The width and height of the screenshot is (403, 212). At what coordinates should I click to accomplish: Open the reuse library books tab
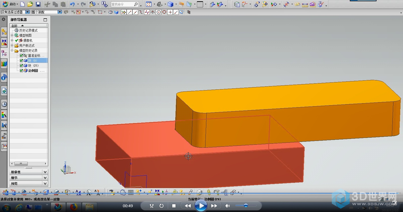point(4,64)
